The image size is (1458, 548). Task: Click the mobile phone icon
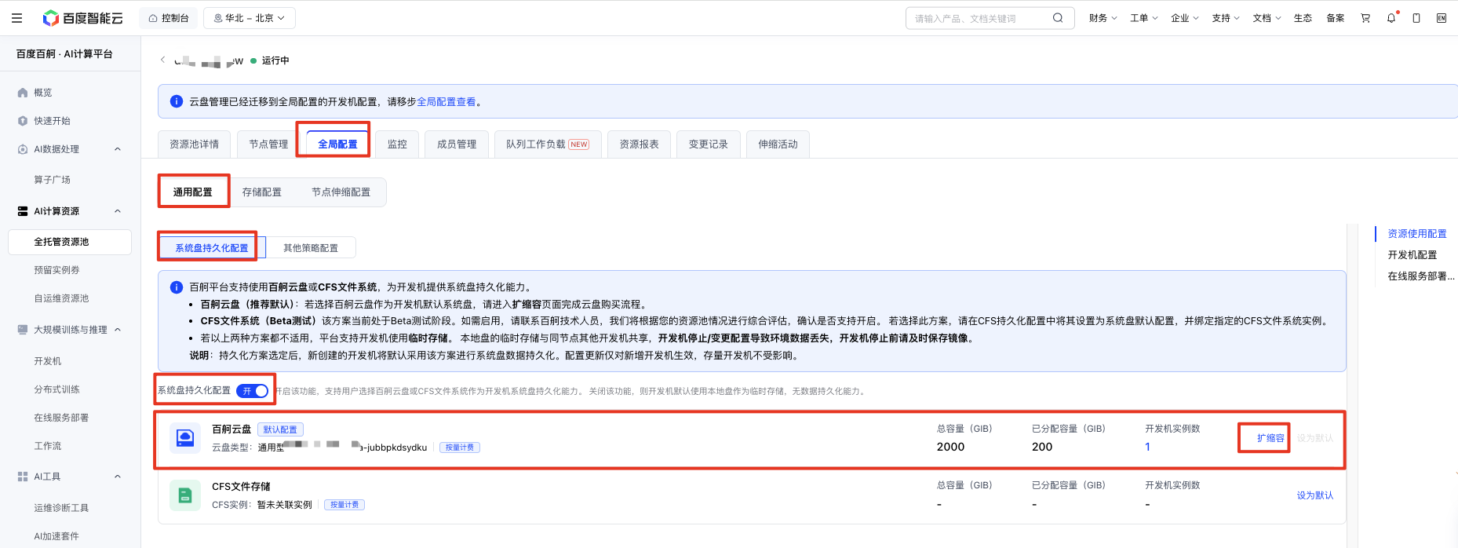point(1416,18)
